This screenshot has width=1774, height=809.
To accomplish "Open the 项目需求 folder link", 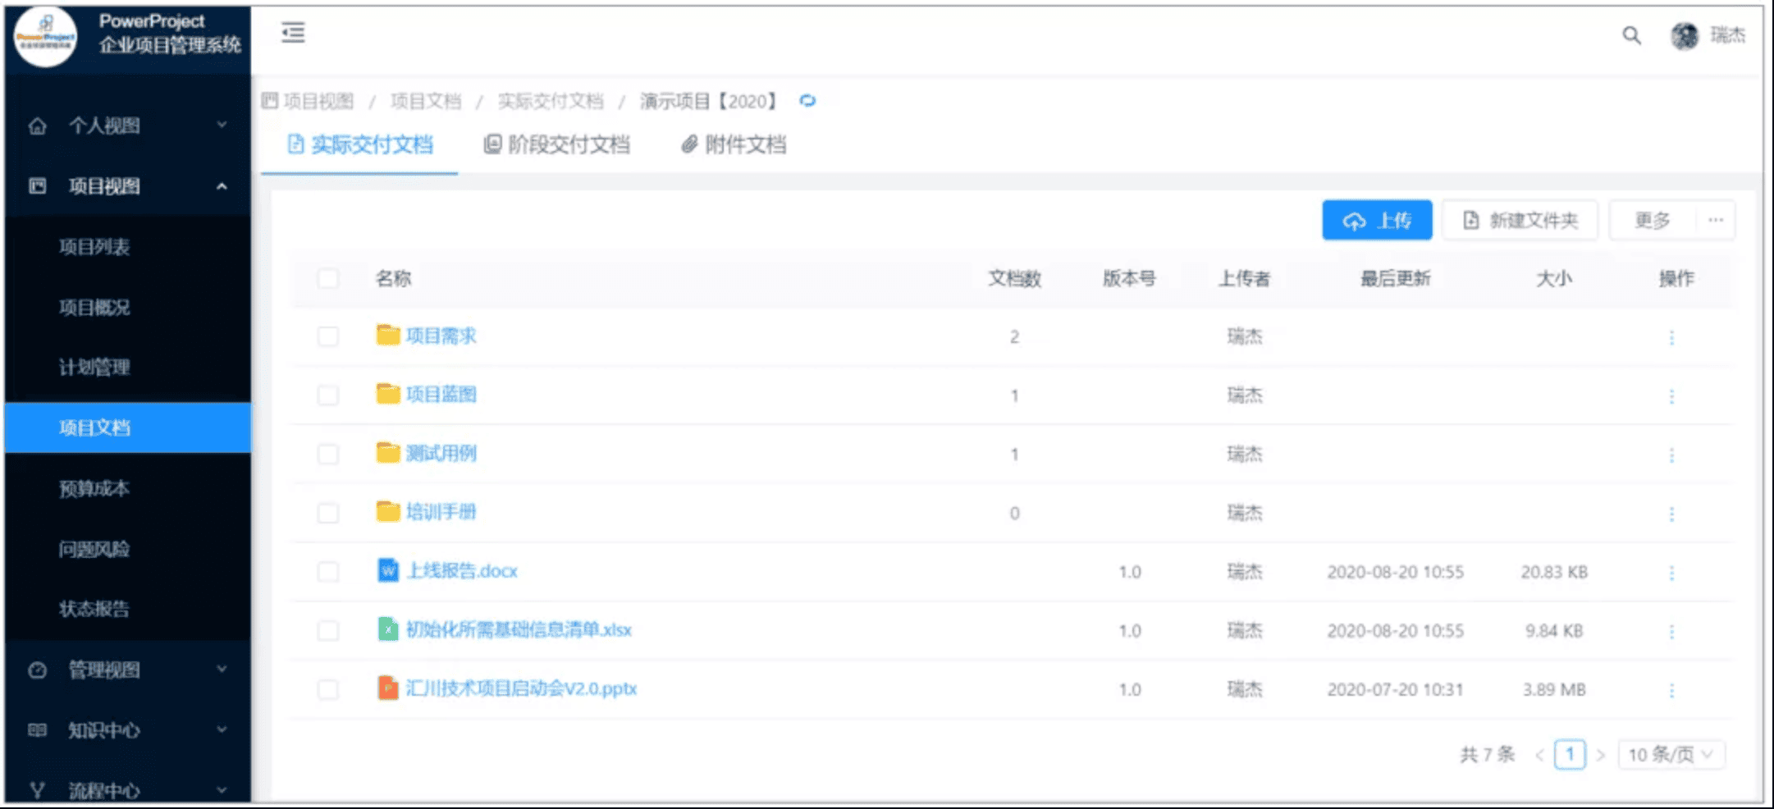I will 441,336.
